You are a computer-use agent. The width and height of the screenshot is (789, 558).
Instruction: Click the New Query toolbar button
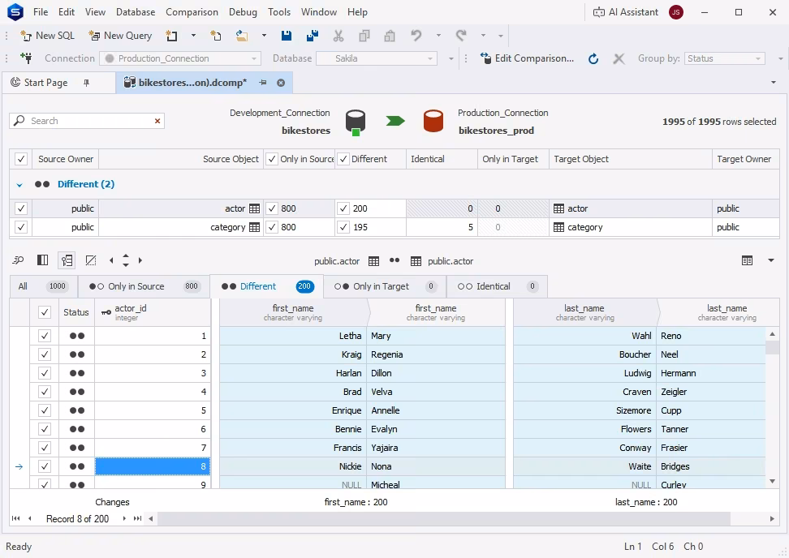[x=120, y=36]
